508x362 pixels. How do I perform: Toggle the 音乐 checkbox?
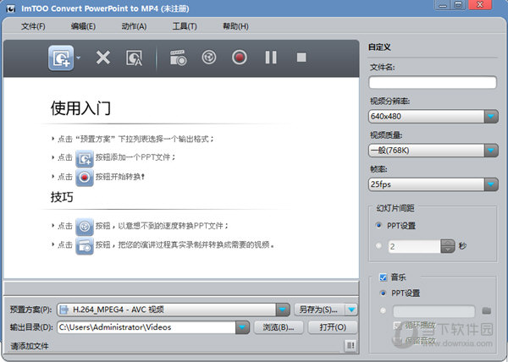coord(384,277)
